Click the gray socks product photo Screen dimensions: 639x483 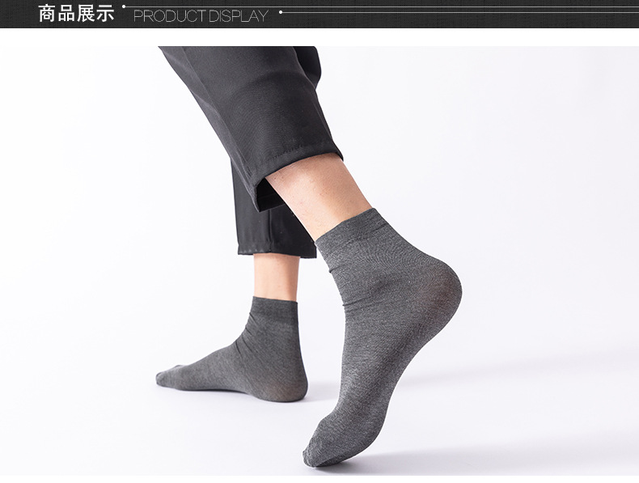click(319, 261)
